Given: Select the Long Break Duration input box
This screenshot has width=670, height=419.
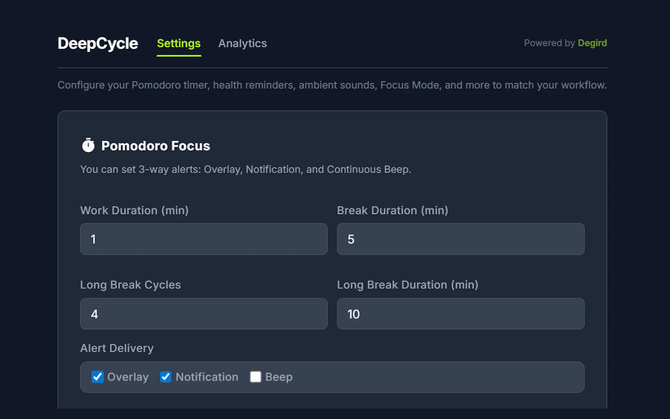Looking at the screenshot, I should point(460,314).
